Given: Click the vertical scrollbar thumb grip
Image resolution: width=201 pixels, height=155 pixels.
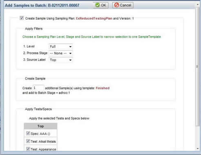Looking at the screenshot, I should click(197, 67).
